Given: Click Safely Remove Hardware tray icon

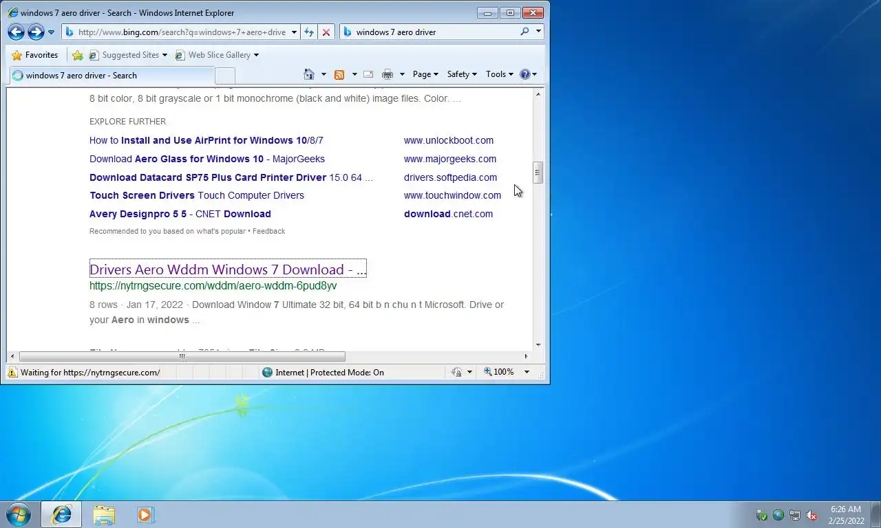Looking at the screenshot, I should pos(762,515).
